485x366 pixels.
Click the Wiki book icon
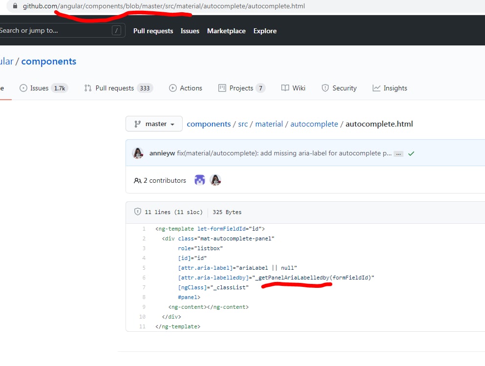tap(285, 88)
